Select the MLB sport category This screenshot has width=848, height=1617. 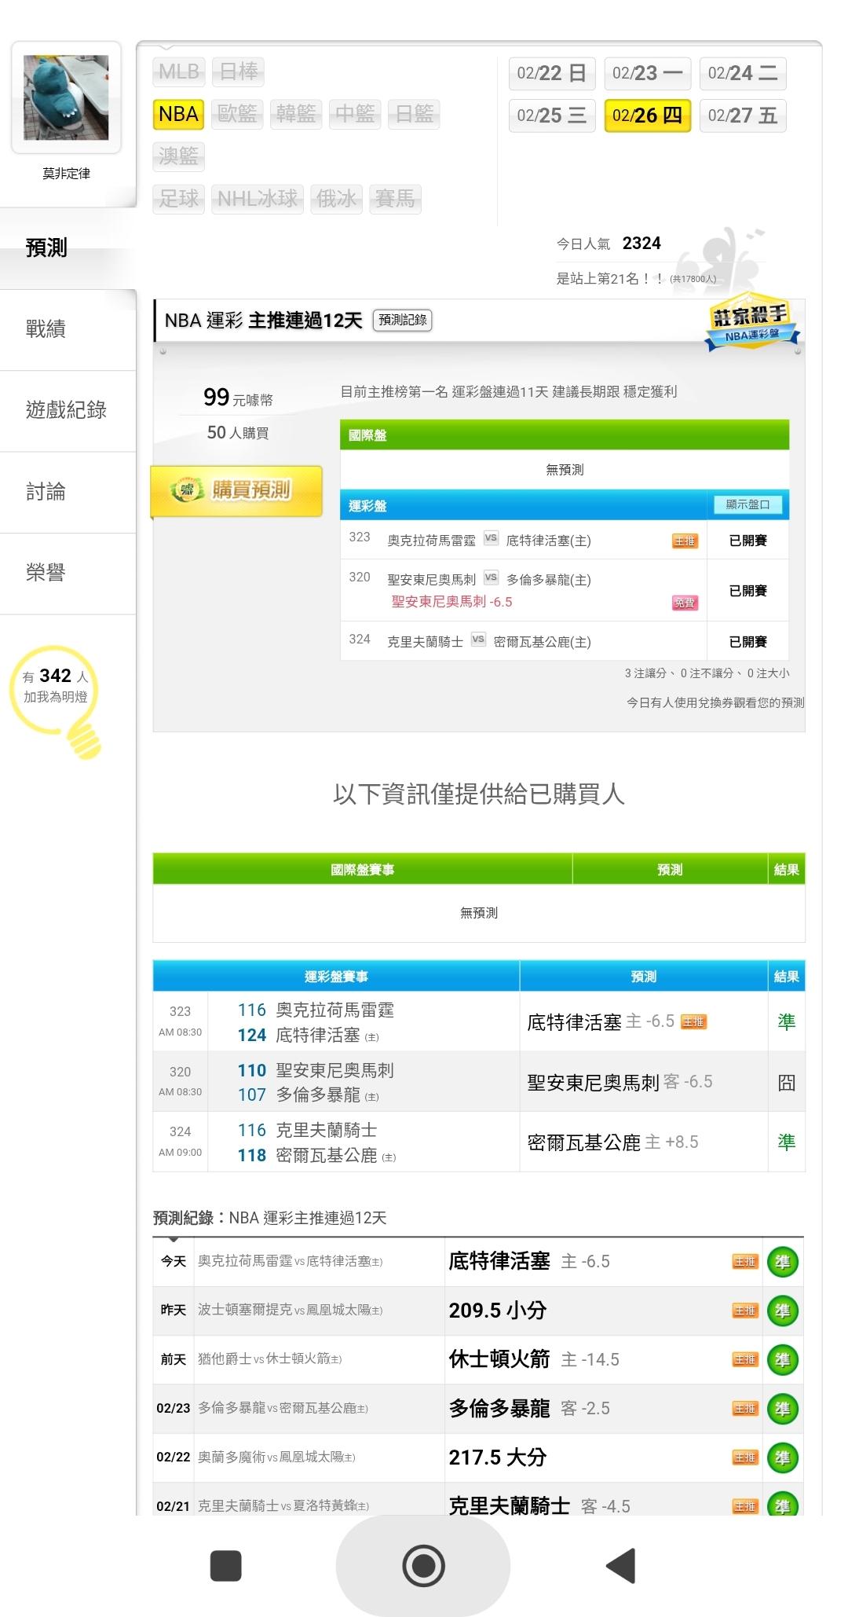pyautogui.click(x=178, y=72)
